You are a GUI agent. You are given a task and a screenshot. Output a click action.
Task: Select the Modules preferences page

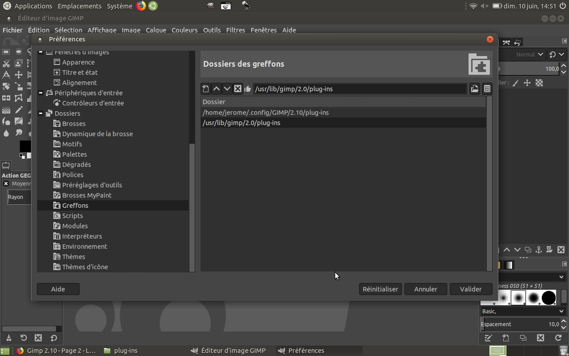click(75, 226)
